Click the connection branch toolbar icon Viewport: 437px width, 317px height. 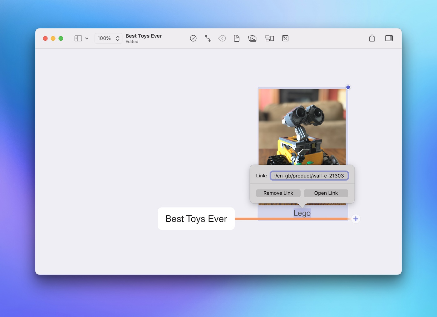(208, 38)
